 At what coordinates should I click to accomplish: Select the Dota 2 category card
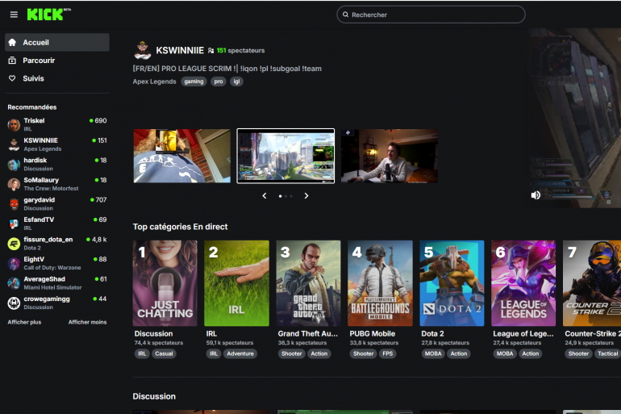[452, 283]
